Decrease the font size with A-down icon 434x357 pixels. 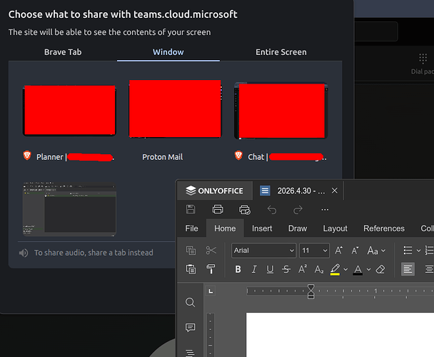click(x=355, y=251)
